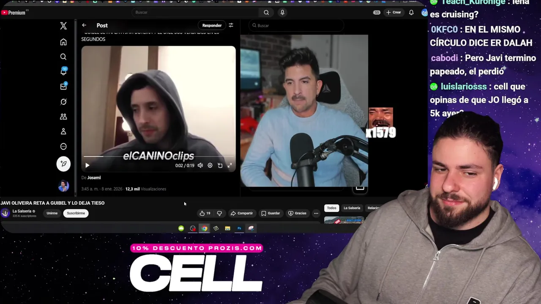Screen dimensions: 541x304
Task: Open the X Explore magnifier in the sidebar
Action: click(63, 57)
